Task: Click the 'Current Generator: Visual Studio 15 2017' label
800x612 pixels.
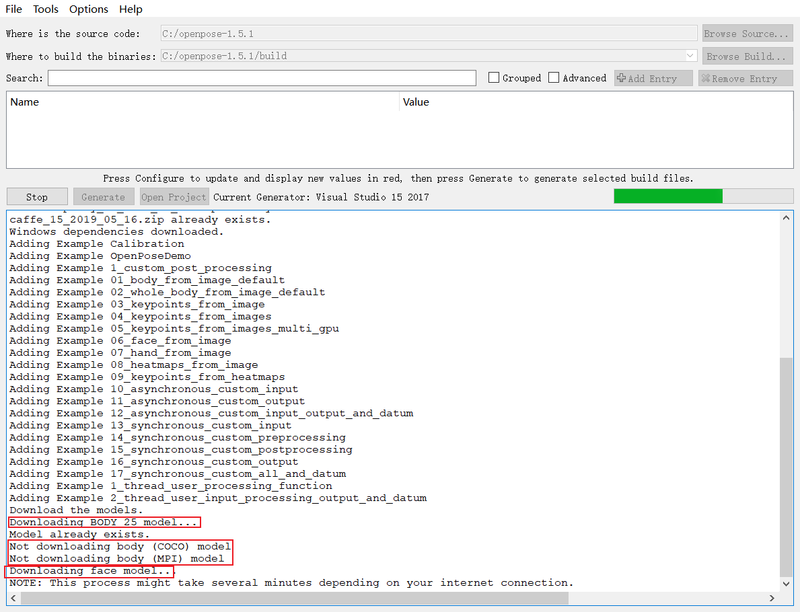Action: point(321,197)
